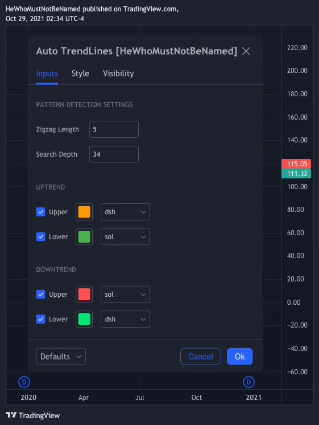This screenshot has height=425, width=319.
Task: Click the Search Depth input field
Action: click(x=114, y=154)
